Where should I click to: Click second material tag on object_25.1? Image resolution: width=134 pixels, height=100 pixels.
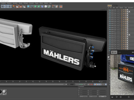(130, 35)
